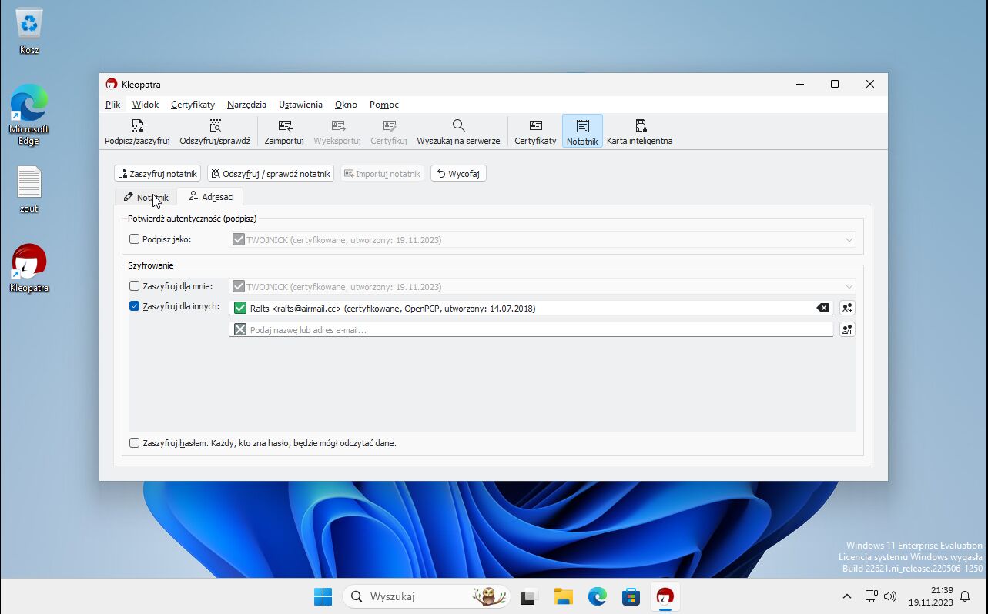Show hidden system tray icons chevron

[846, 596]
